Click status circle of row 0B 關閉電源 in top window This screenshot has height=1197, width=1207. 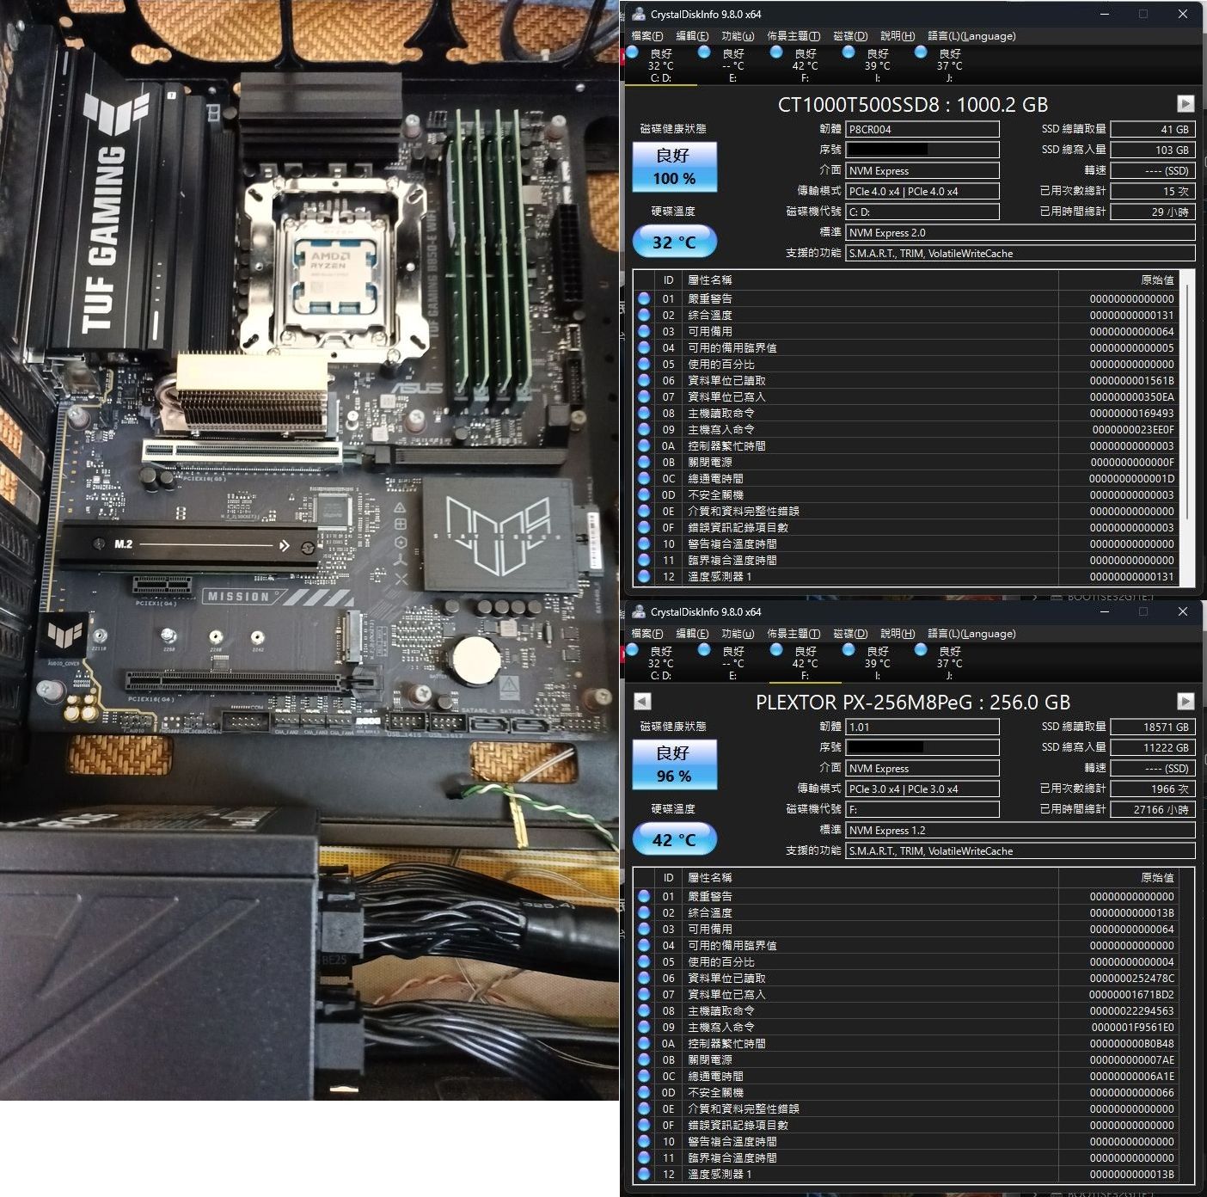(644, 462)
